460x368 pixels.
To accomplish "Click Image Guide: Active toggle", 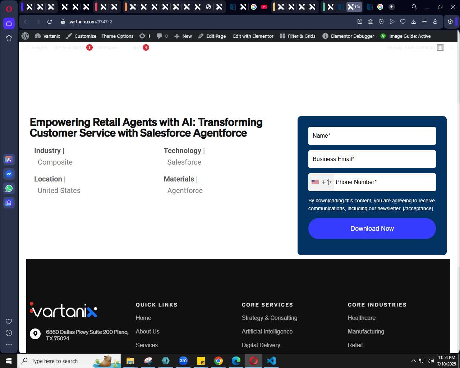I will [405, 36].
